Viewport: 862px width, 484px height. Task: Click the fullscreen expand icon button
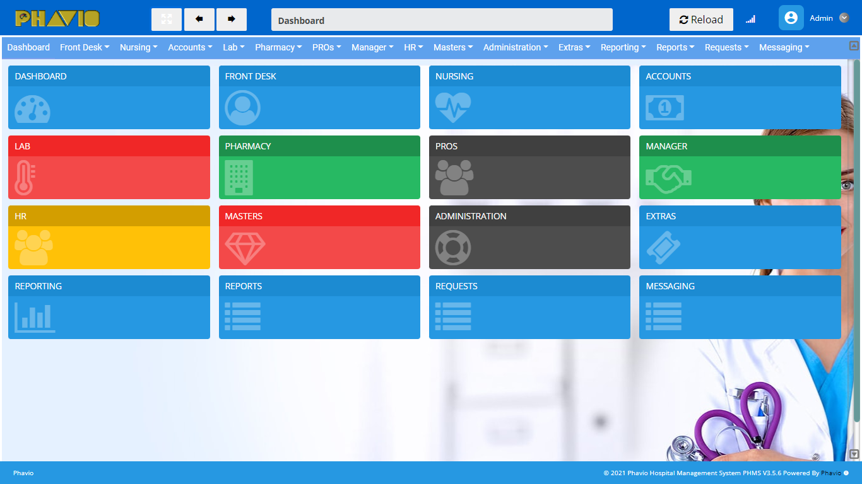click(x=167, y=20)
